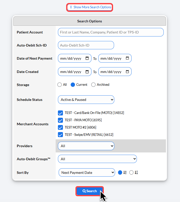Focus the Auto-Debit Sch-ID input
Image resolution: width=180 pixels, height=202 pixels.
86,45
